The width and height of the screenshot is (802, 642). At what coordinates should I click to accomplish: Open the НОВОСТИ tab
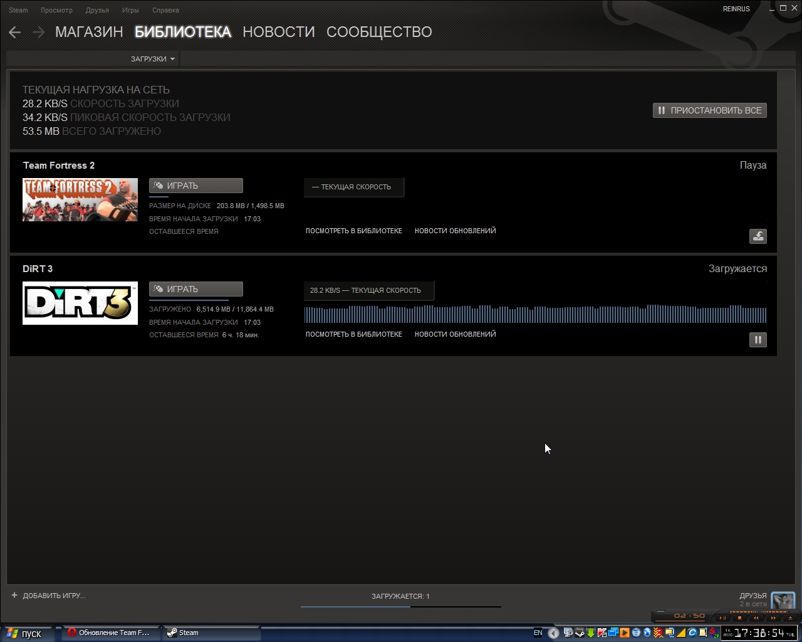pyautogui.click(x=279, y=32)
